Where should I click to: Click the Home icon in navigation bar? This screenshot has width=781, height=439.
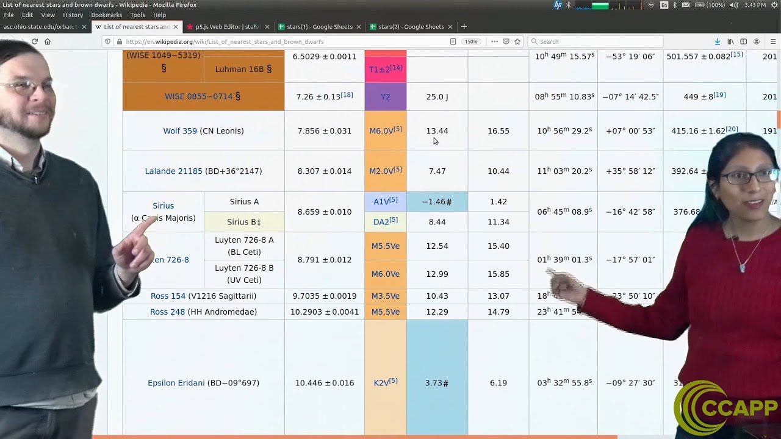pyautogui.click(x=48, y=41)
